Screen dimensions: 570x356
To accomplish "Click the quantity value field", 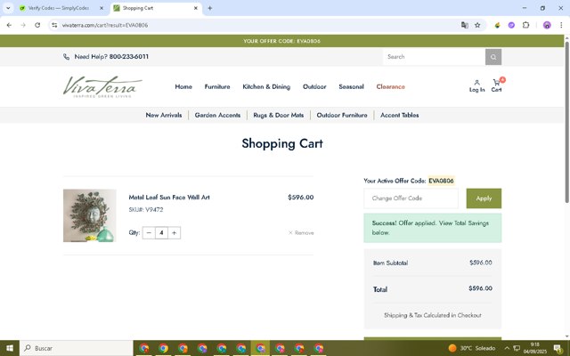I will click(x=161, y=233).
